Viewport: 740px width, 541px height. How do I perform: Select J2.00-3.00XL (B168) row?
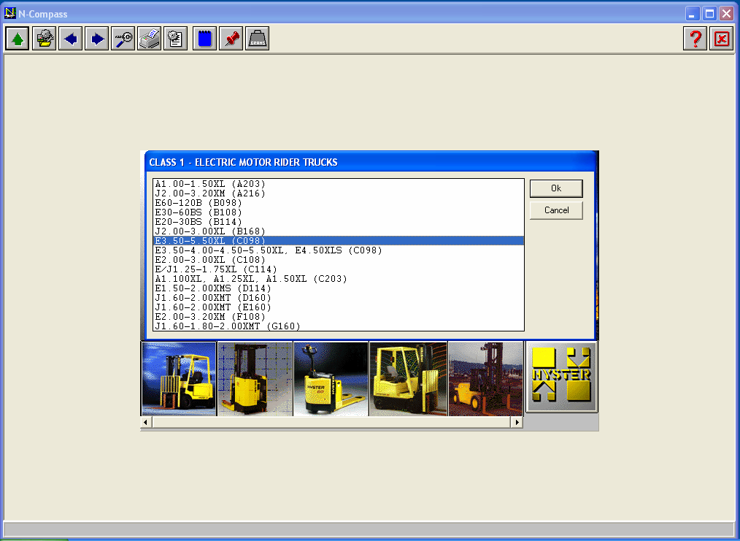click(339, 231)
